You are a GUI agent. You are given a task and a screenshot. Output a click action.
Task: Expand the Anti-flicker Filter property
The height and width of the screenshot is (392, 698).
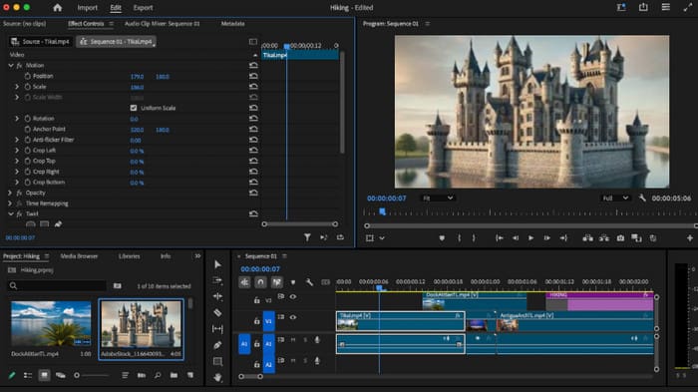point(17,140)
